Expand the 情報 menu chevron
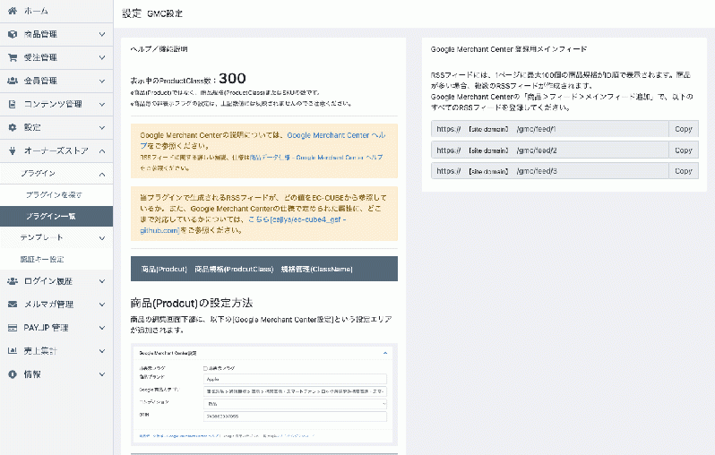The height and width of the screenshot is (455, 715). point(102,374)
